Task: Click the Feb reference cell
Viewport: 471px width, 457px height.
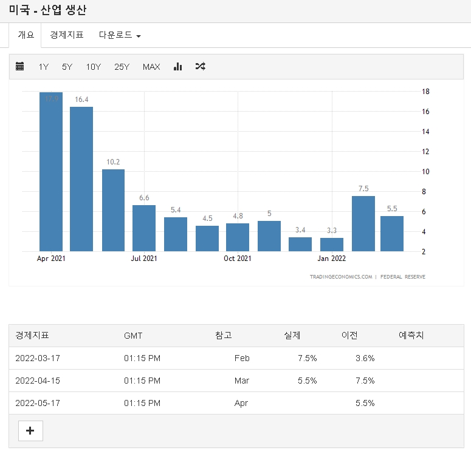Action: pos(242,358)
